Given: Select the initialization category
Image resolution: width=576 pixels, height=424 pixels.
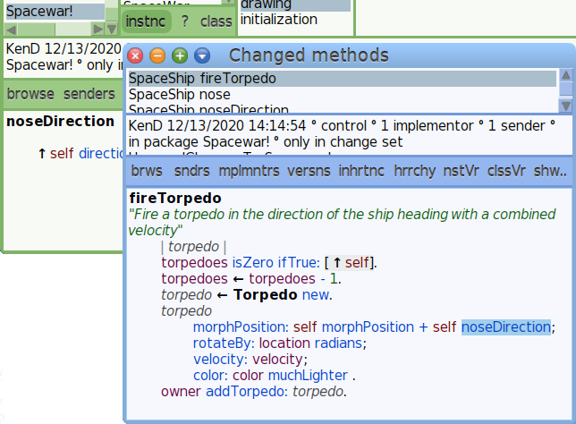Looking at the screenshot, I should (278, 20).
